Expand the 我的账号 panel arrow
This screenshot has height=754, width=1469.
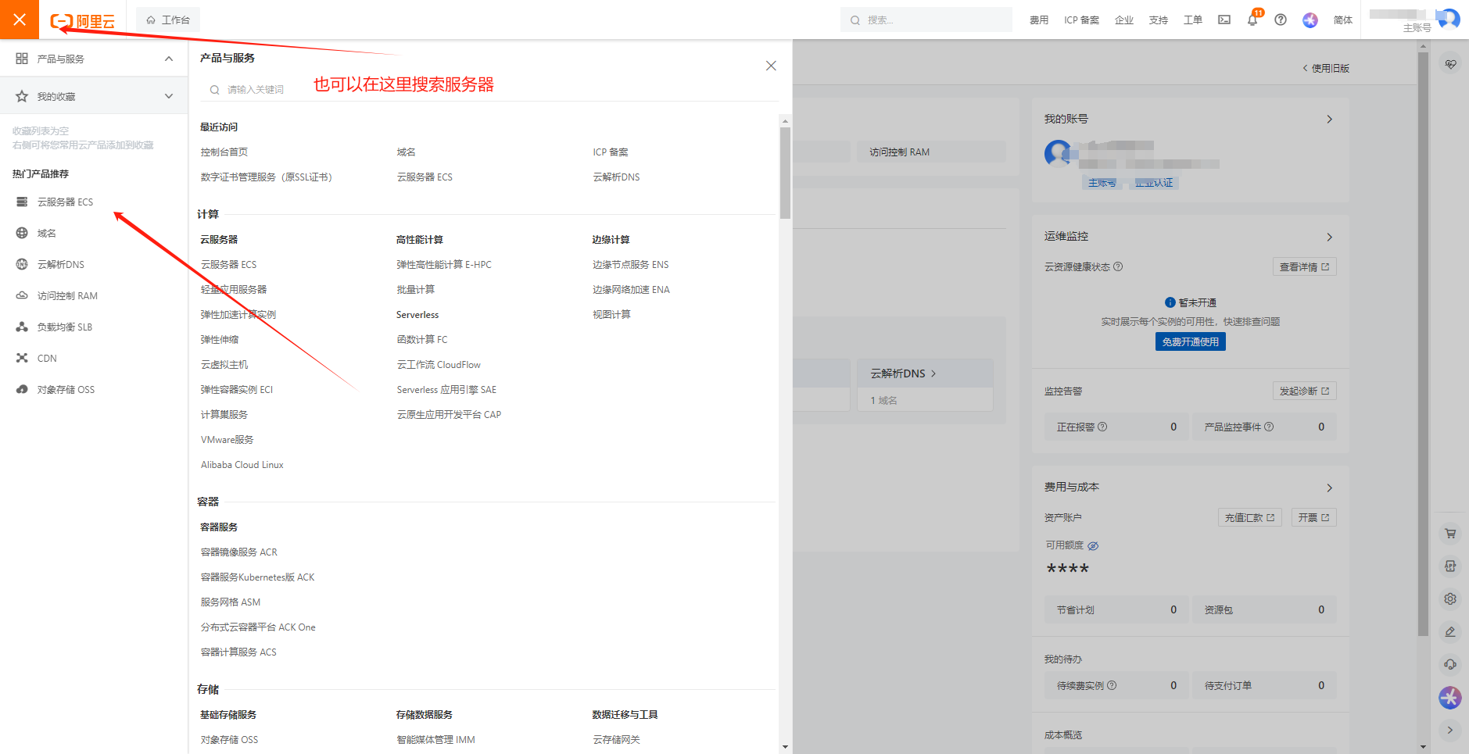point(1330,119)
